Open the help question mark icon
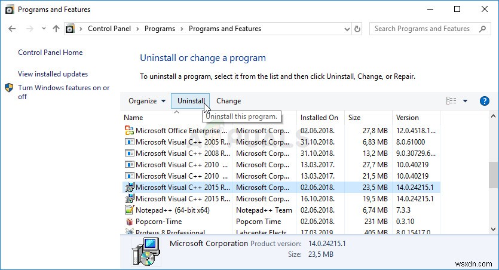Viewport: 499px width, 270px height. (485, 101)
